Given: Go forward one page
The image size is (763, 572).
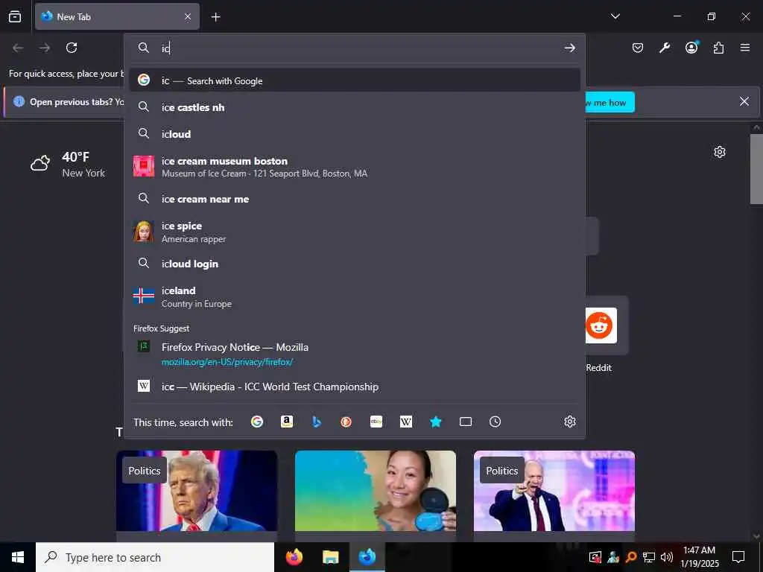Looking at the screenshot, I should [45, 48].
